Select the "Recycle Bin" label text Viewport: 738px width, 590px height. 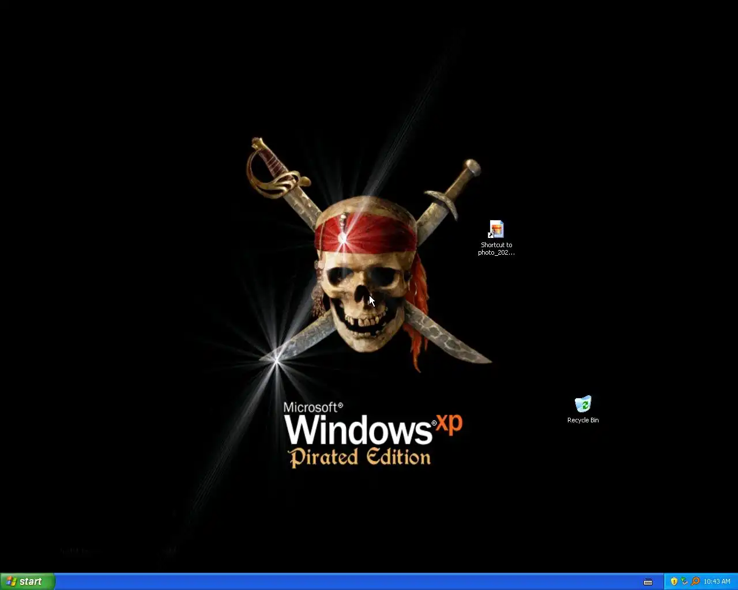(x=583, y=420)
